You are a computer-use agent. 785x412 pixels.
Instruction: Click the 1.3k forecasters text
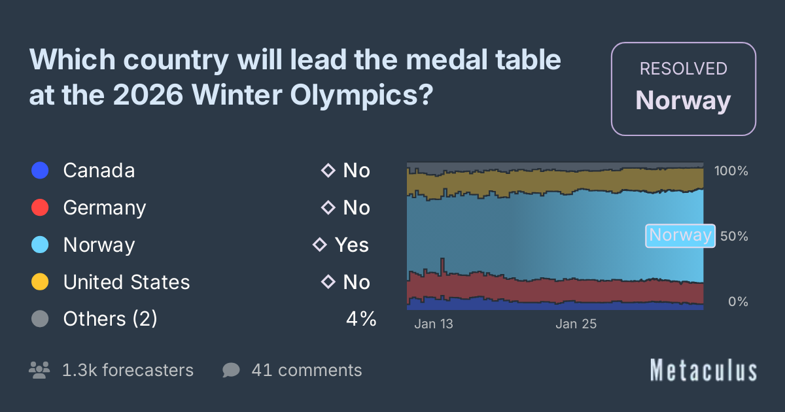tap(128, 370)
